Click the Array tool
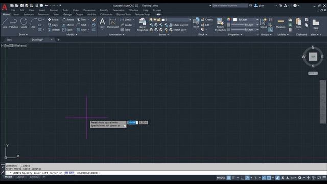This screenshot has height=184, width=327. pos(82,30)
